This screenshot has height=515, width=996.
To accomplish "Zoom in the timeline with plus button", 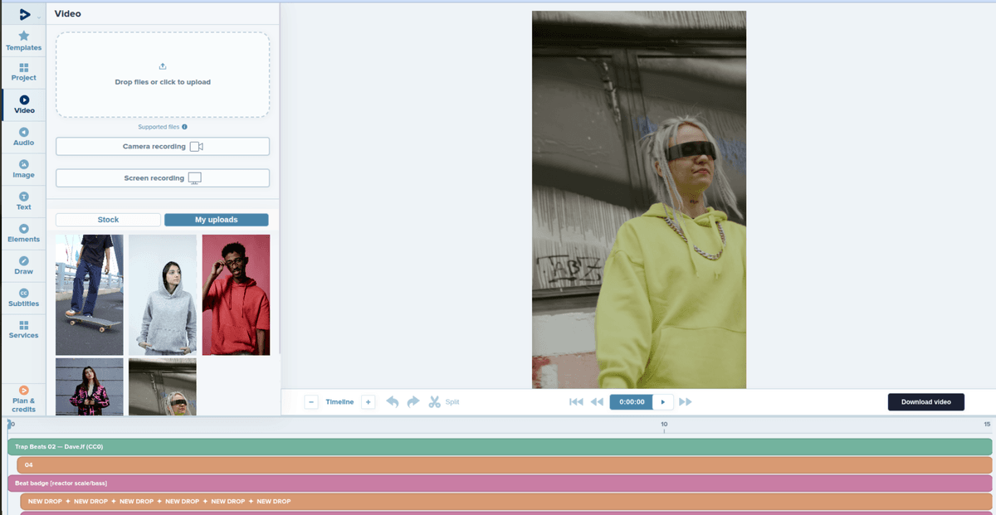I will click(369, 401).
